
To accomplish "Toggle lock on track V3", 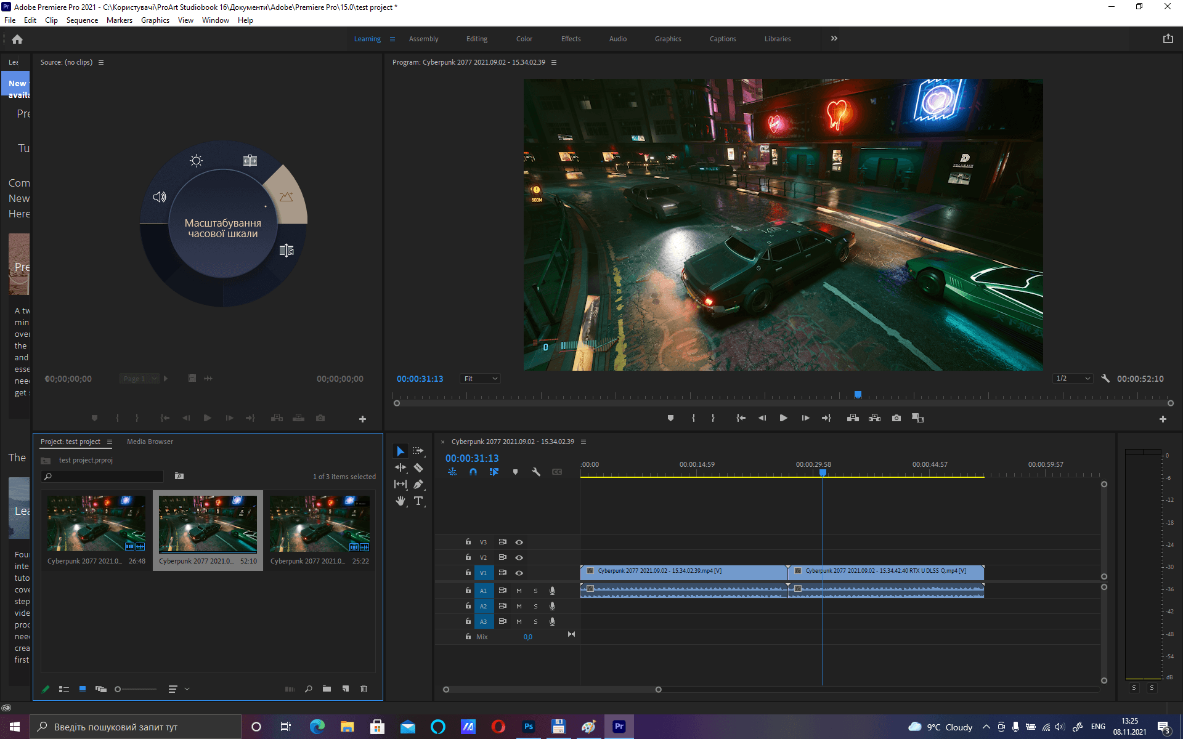I will coord(468,542).
